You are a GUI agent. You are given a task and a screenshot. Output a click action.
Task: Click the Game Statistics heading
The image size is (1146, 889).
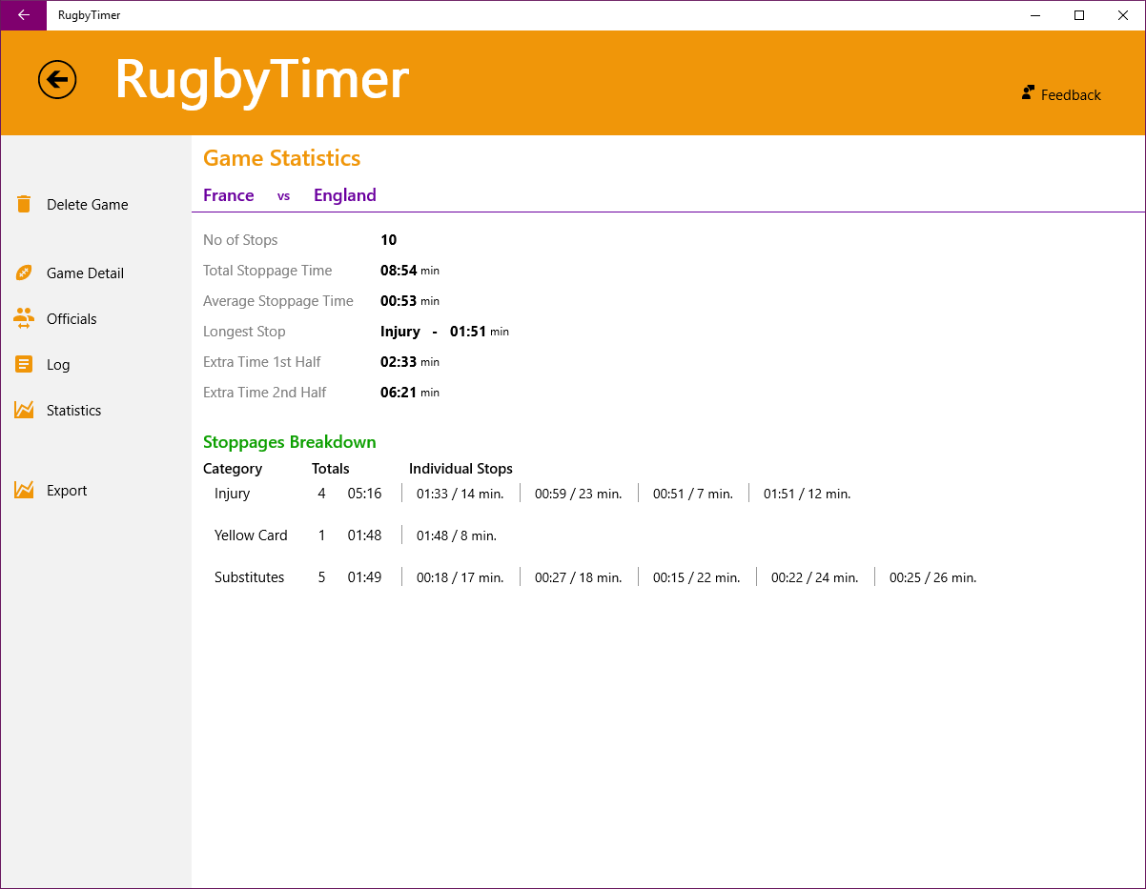point(282,158)
